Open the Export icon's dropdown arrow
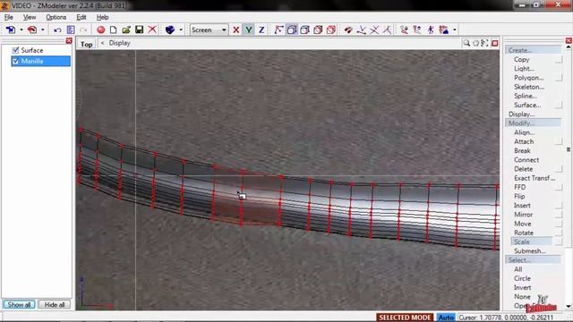 click(x=43, y=30)
